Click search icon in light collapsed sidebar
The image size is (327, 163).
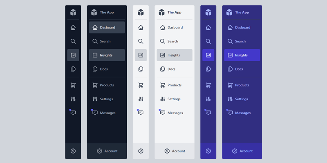tap(141, 42)
